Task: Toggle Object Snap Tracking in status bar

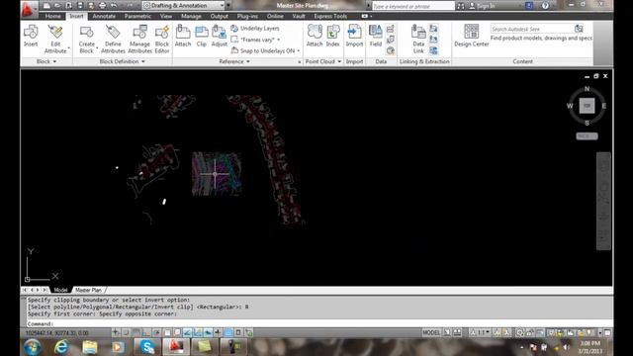Action: [187, 332]
